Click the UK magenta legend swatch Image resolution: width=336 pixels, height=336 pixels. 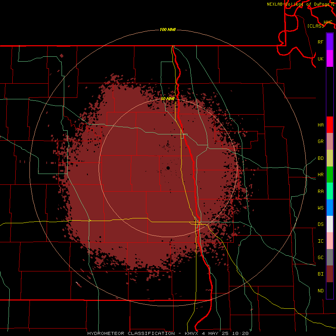pyautogui.click(x=330, y=59)
